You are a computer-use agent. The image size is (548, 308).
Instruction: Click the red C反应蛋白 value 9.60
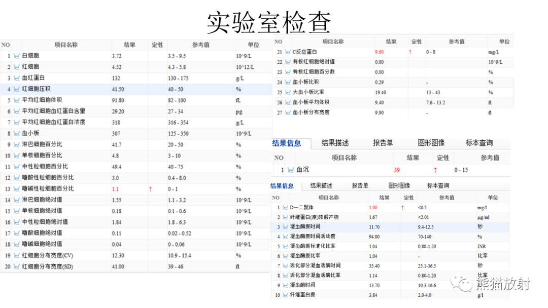click(379, 52)
